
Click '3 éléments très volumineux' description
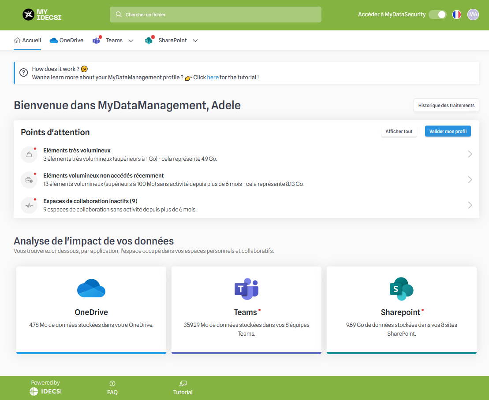[130, 159]
